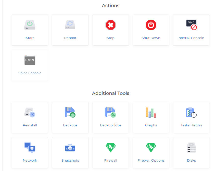
Task: Click the Reboot drive icon
Action: tap(70, 25)
